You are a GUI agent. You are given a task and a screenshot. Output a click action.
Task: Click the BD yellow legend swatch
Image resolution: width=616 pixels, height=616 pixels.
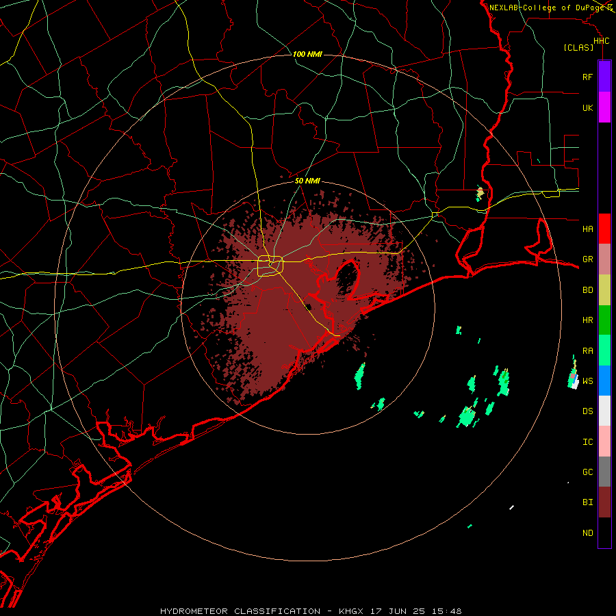(x=604, y=290)
